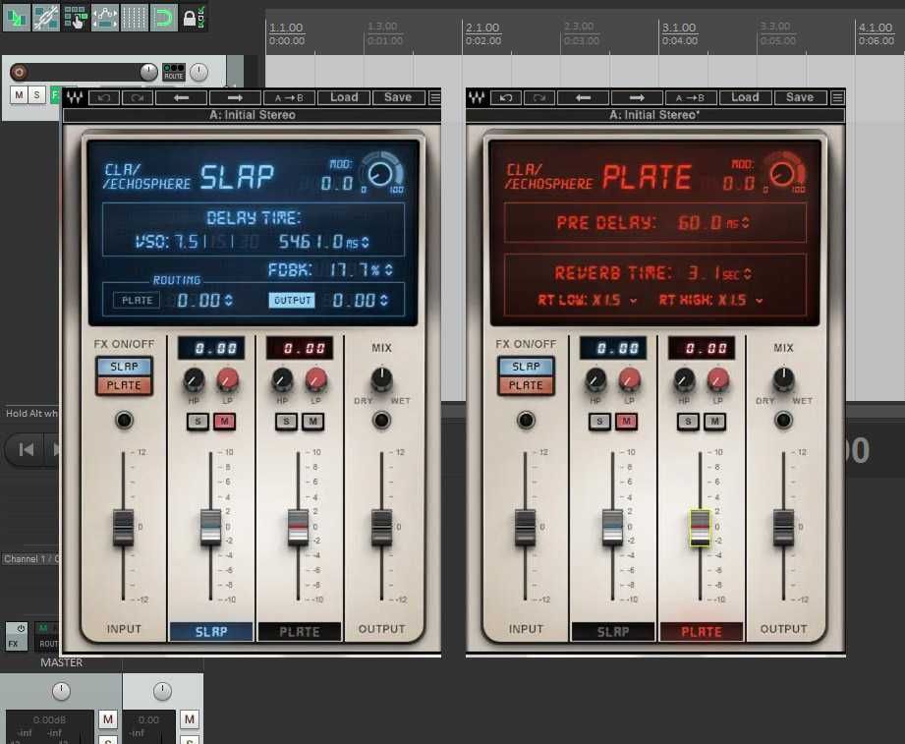Adjust delay time ms stepper in Slap
This screenshot has width=905, height=744.
[365, 243]
